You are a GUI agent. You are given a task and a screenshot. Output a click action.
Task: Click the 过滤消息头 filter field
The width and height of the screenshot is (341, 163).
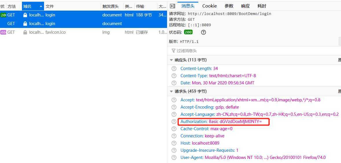point(254,51)
